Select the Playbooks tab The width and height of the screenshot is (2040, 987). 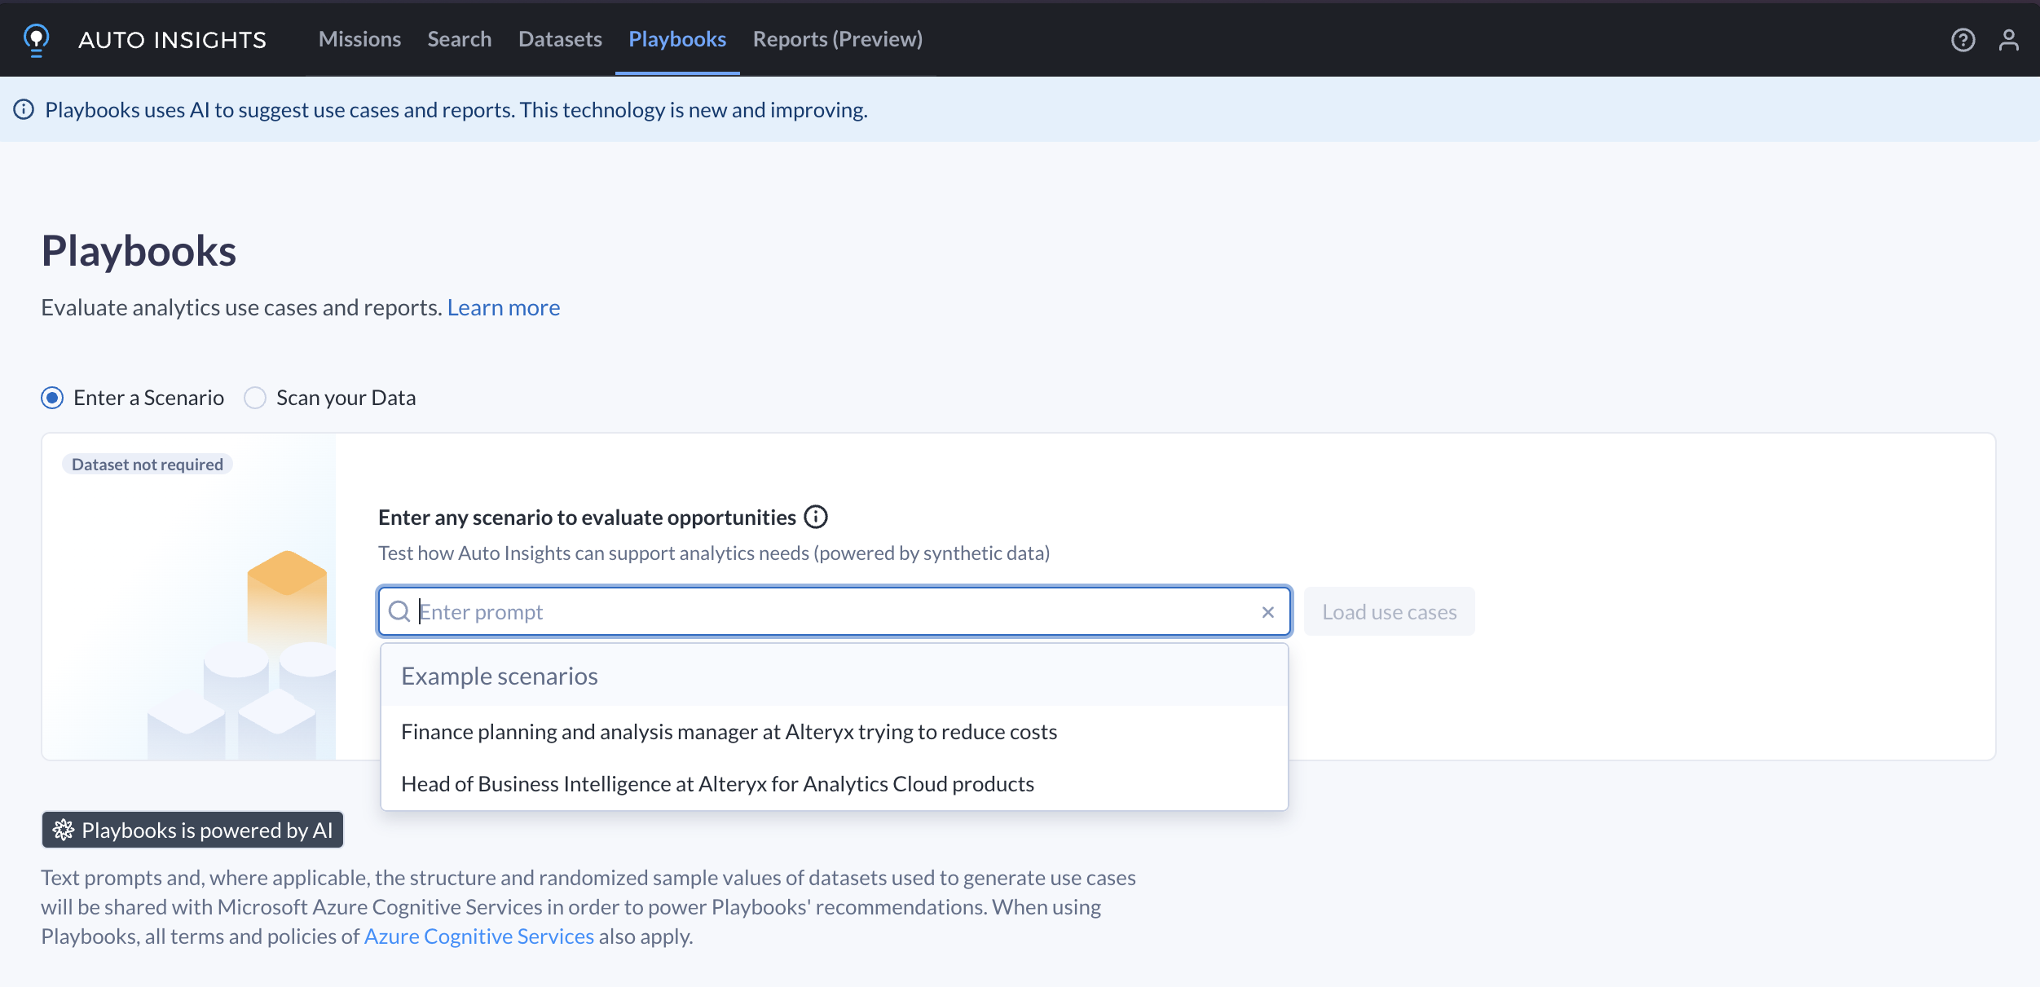click(677, 39)
